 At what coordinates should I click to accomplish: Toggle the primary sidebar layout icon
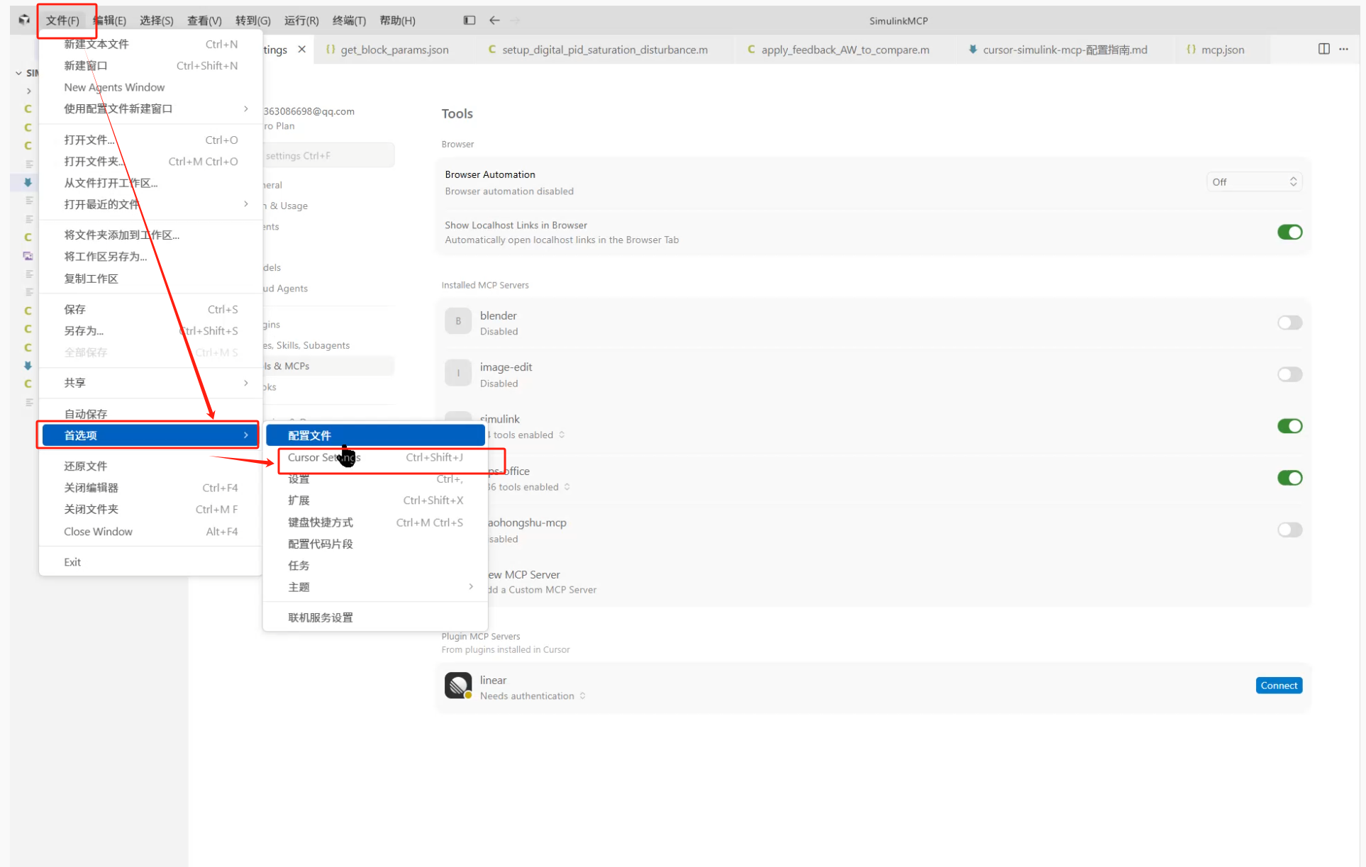pyautogui.click(x=470, y=21)
